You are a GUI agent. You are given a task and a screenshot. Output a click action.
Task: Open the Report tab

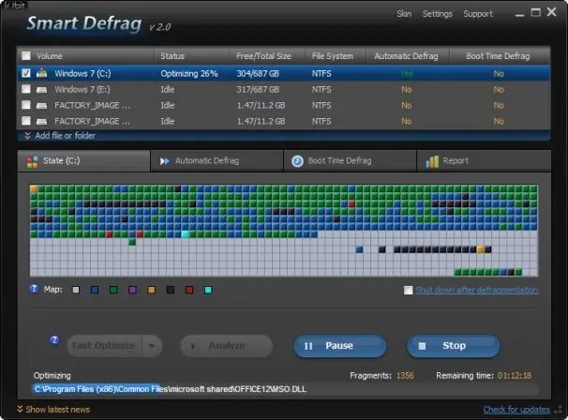pos(484,161)
